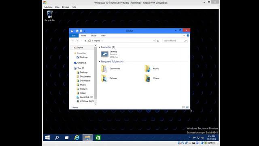Click navigation pane scrollbar up arrow

(96, 45)
